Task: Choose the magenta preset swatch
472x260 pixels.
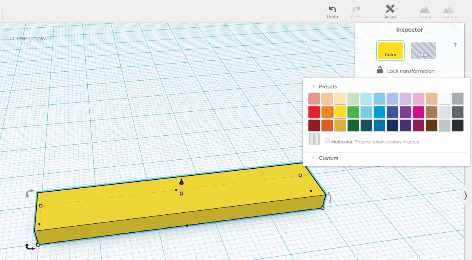Action: [x=419, y=112]
